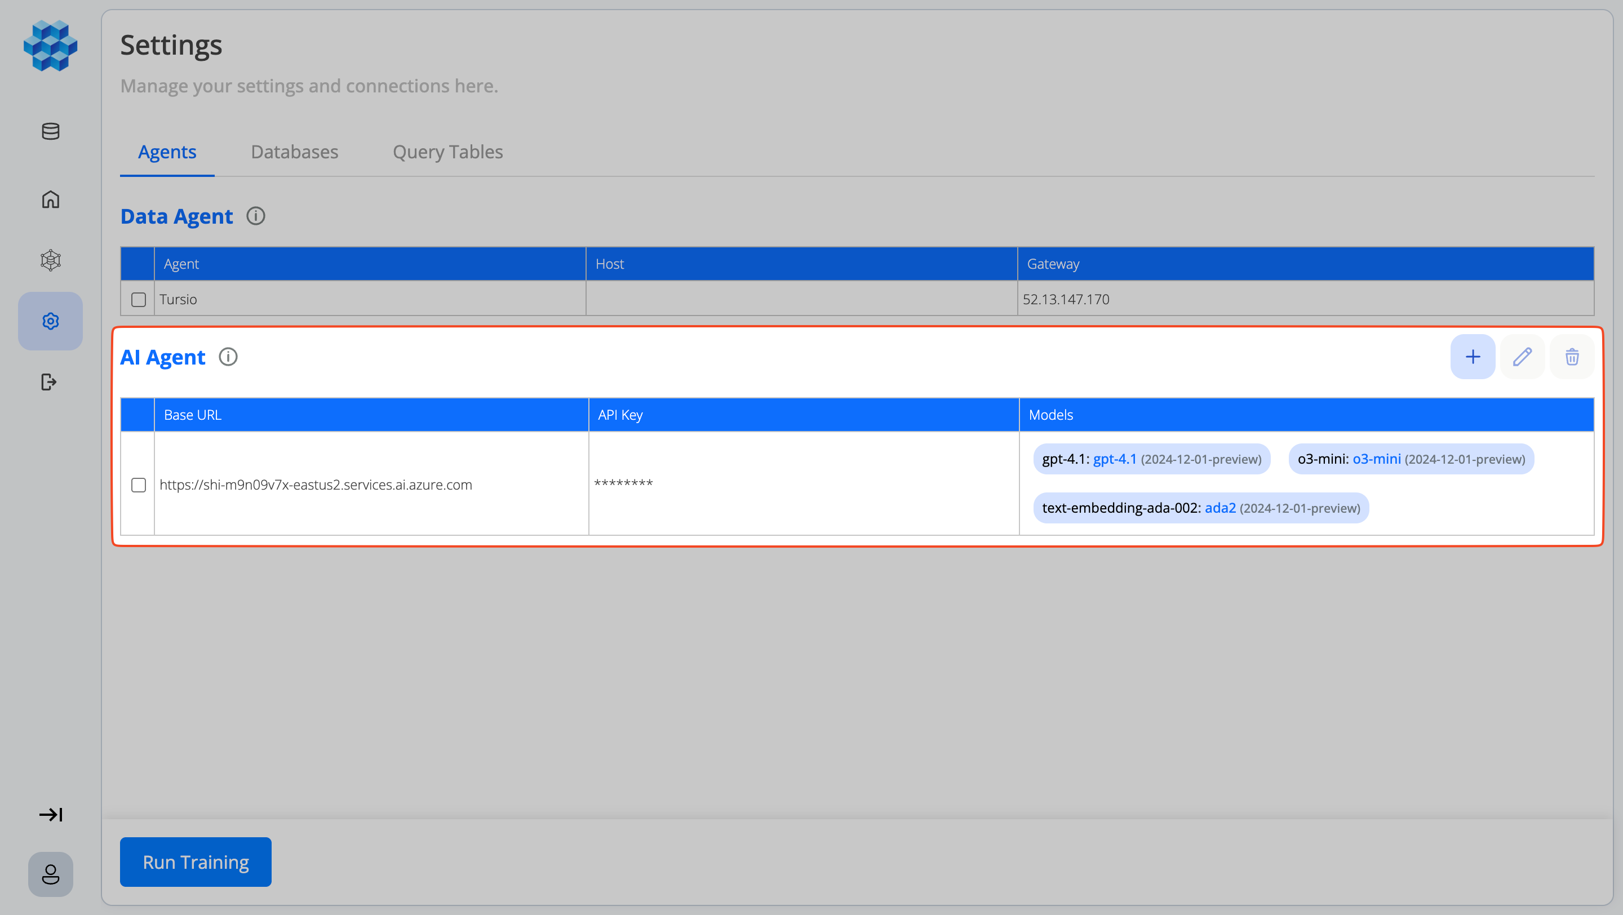Open the Query Tables tab

coord(447,152)
